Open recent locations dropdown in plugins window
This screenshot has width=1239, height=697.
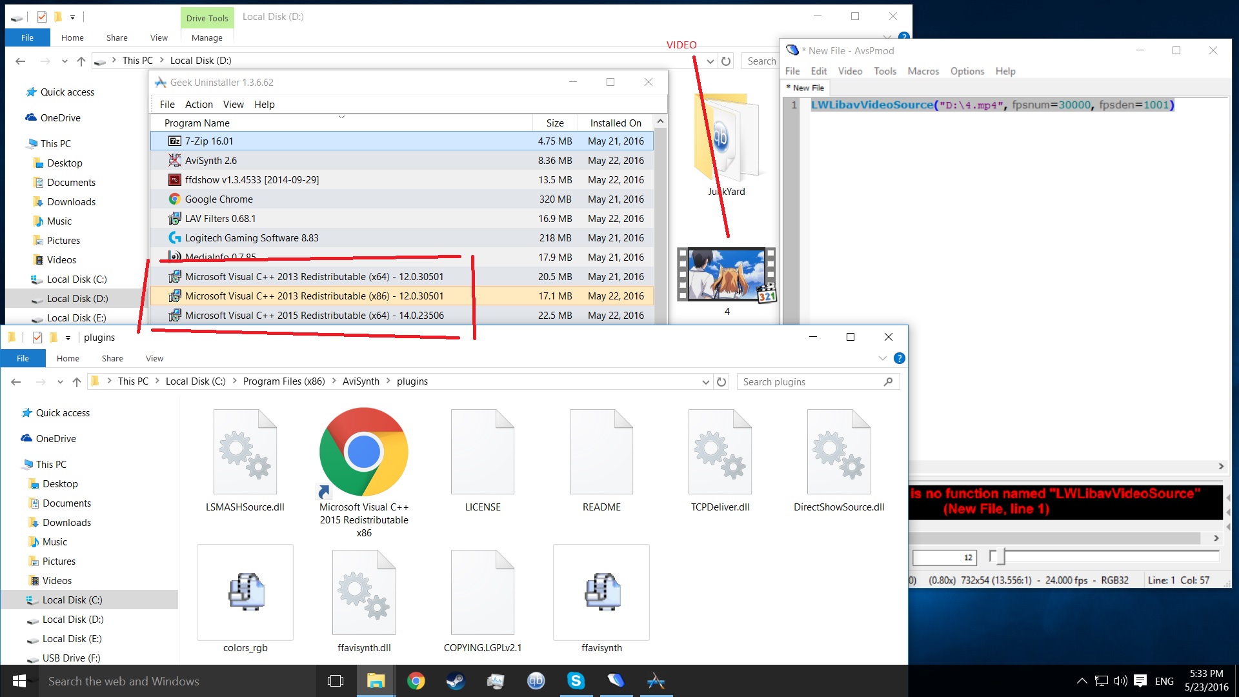pyautogui.click(x=60, y=382)
